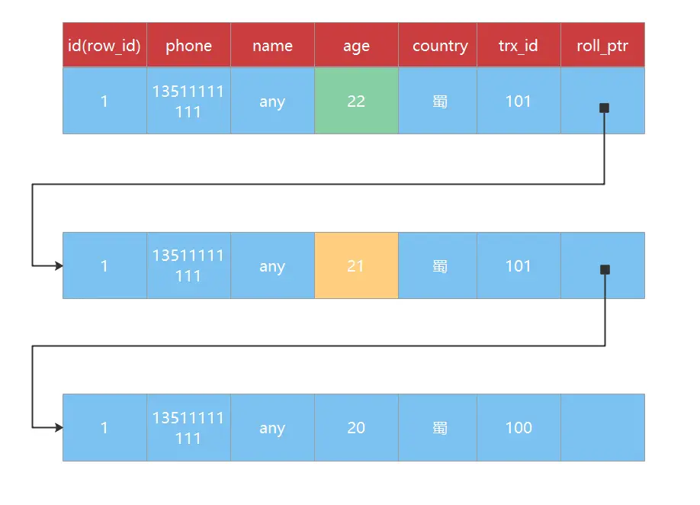Viewport: 700px width, 505px height.
Task: Select the green age cell showing 22
Action: [x=356, y=101]
